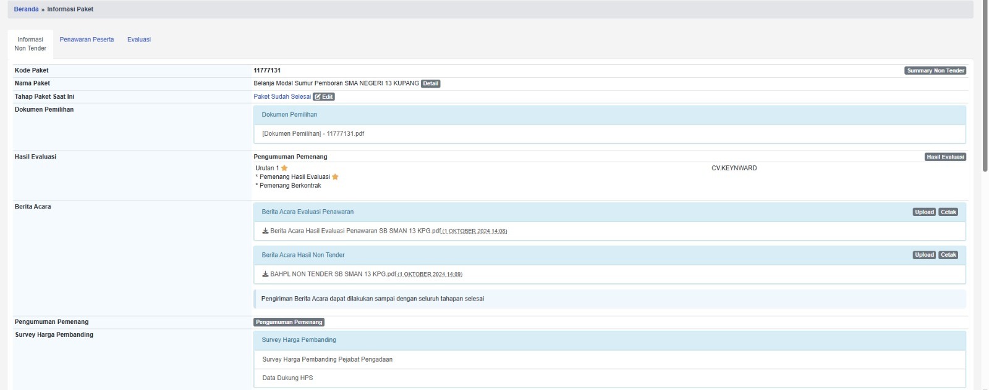Show package Detail next to Nama Paket
This screenshot has width=989, height=390.
pos(430,84)
